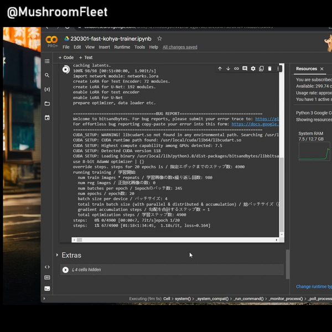This screenshot has width=332, height=332.
Task: Click the notebook title 230301-fast-kohya-trainer.ipynb
Action: click(111, 39)
